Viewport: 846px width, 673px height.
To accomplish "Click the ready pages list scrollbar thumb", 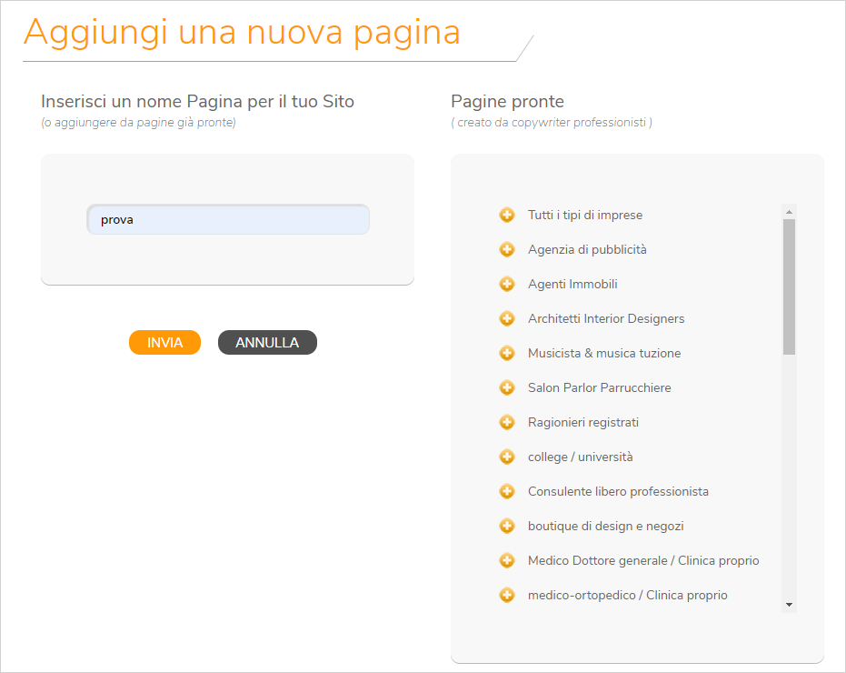I will pos(789,286).
